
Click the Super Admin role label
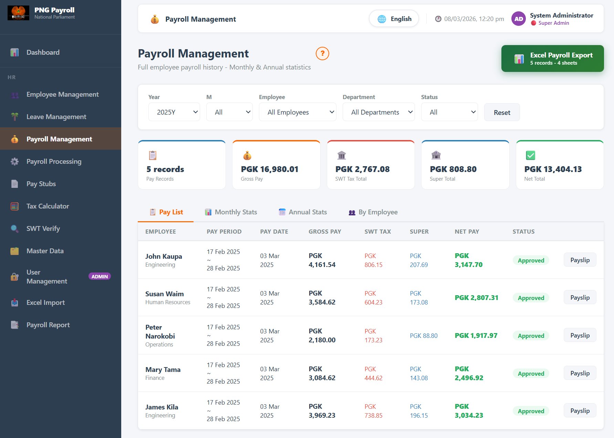(553, 23)
